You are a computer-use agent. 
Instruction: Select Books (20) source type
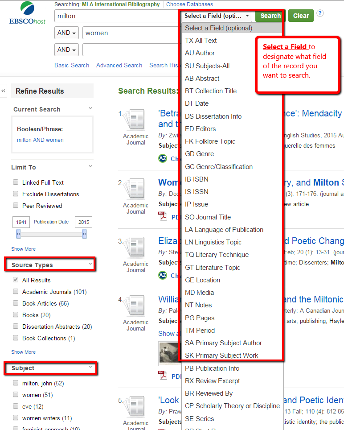click(16, 314)
